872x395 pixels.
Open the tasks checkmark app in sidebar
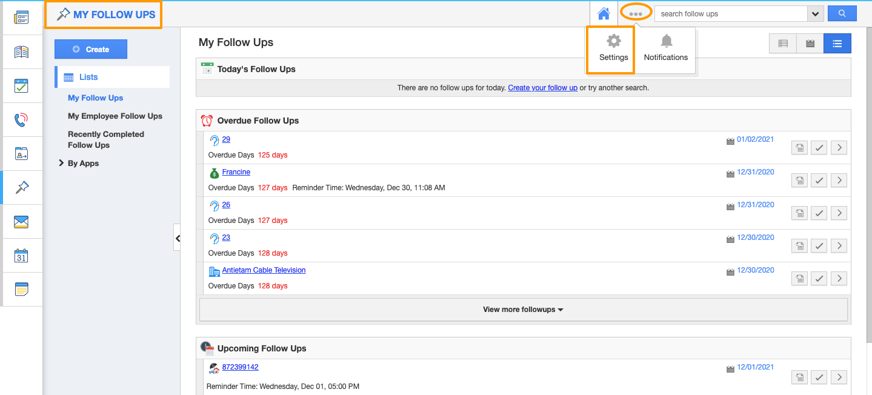pyautogui.click(x=21, y=86)
